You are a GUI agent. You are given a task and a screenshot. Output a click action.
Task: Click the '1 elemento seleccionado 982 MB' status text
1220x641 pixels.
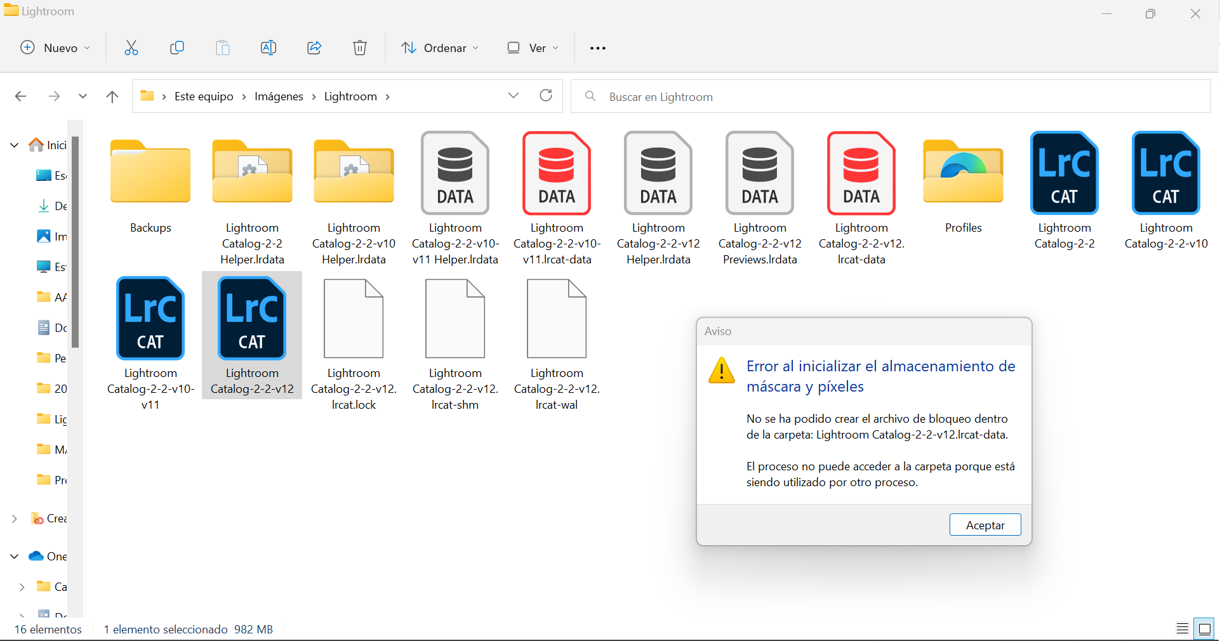click(189, 630)
